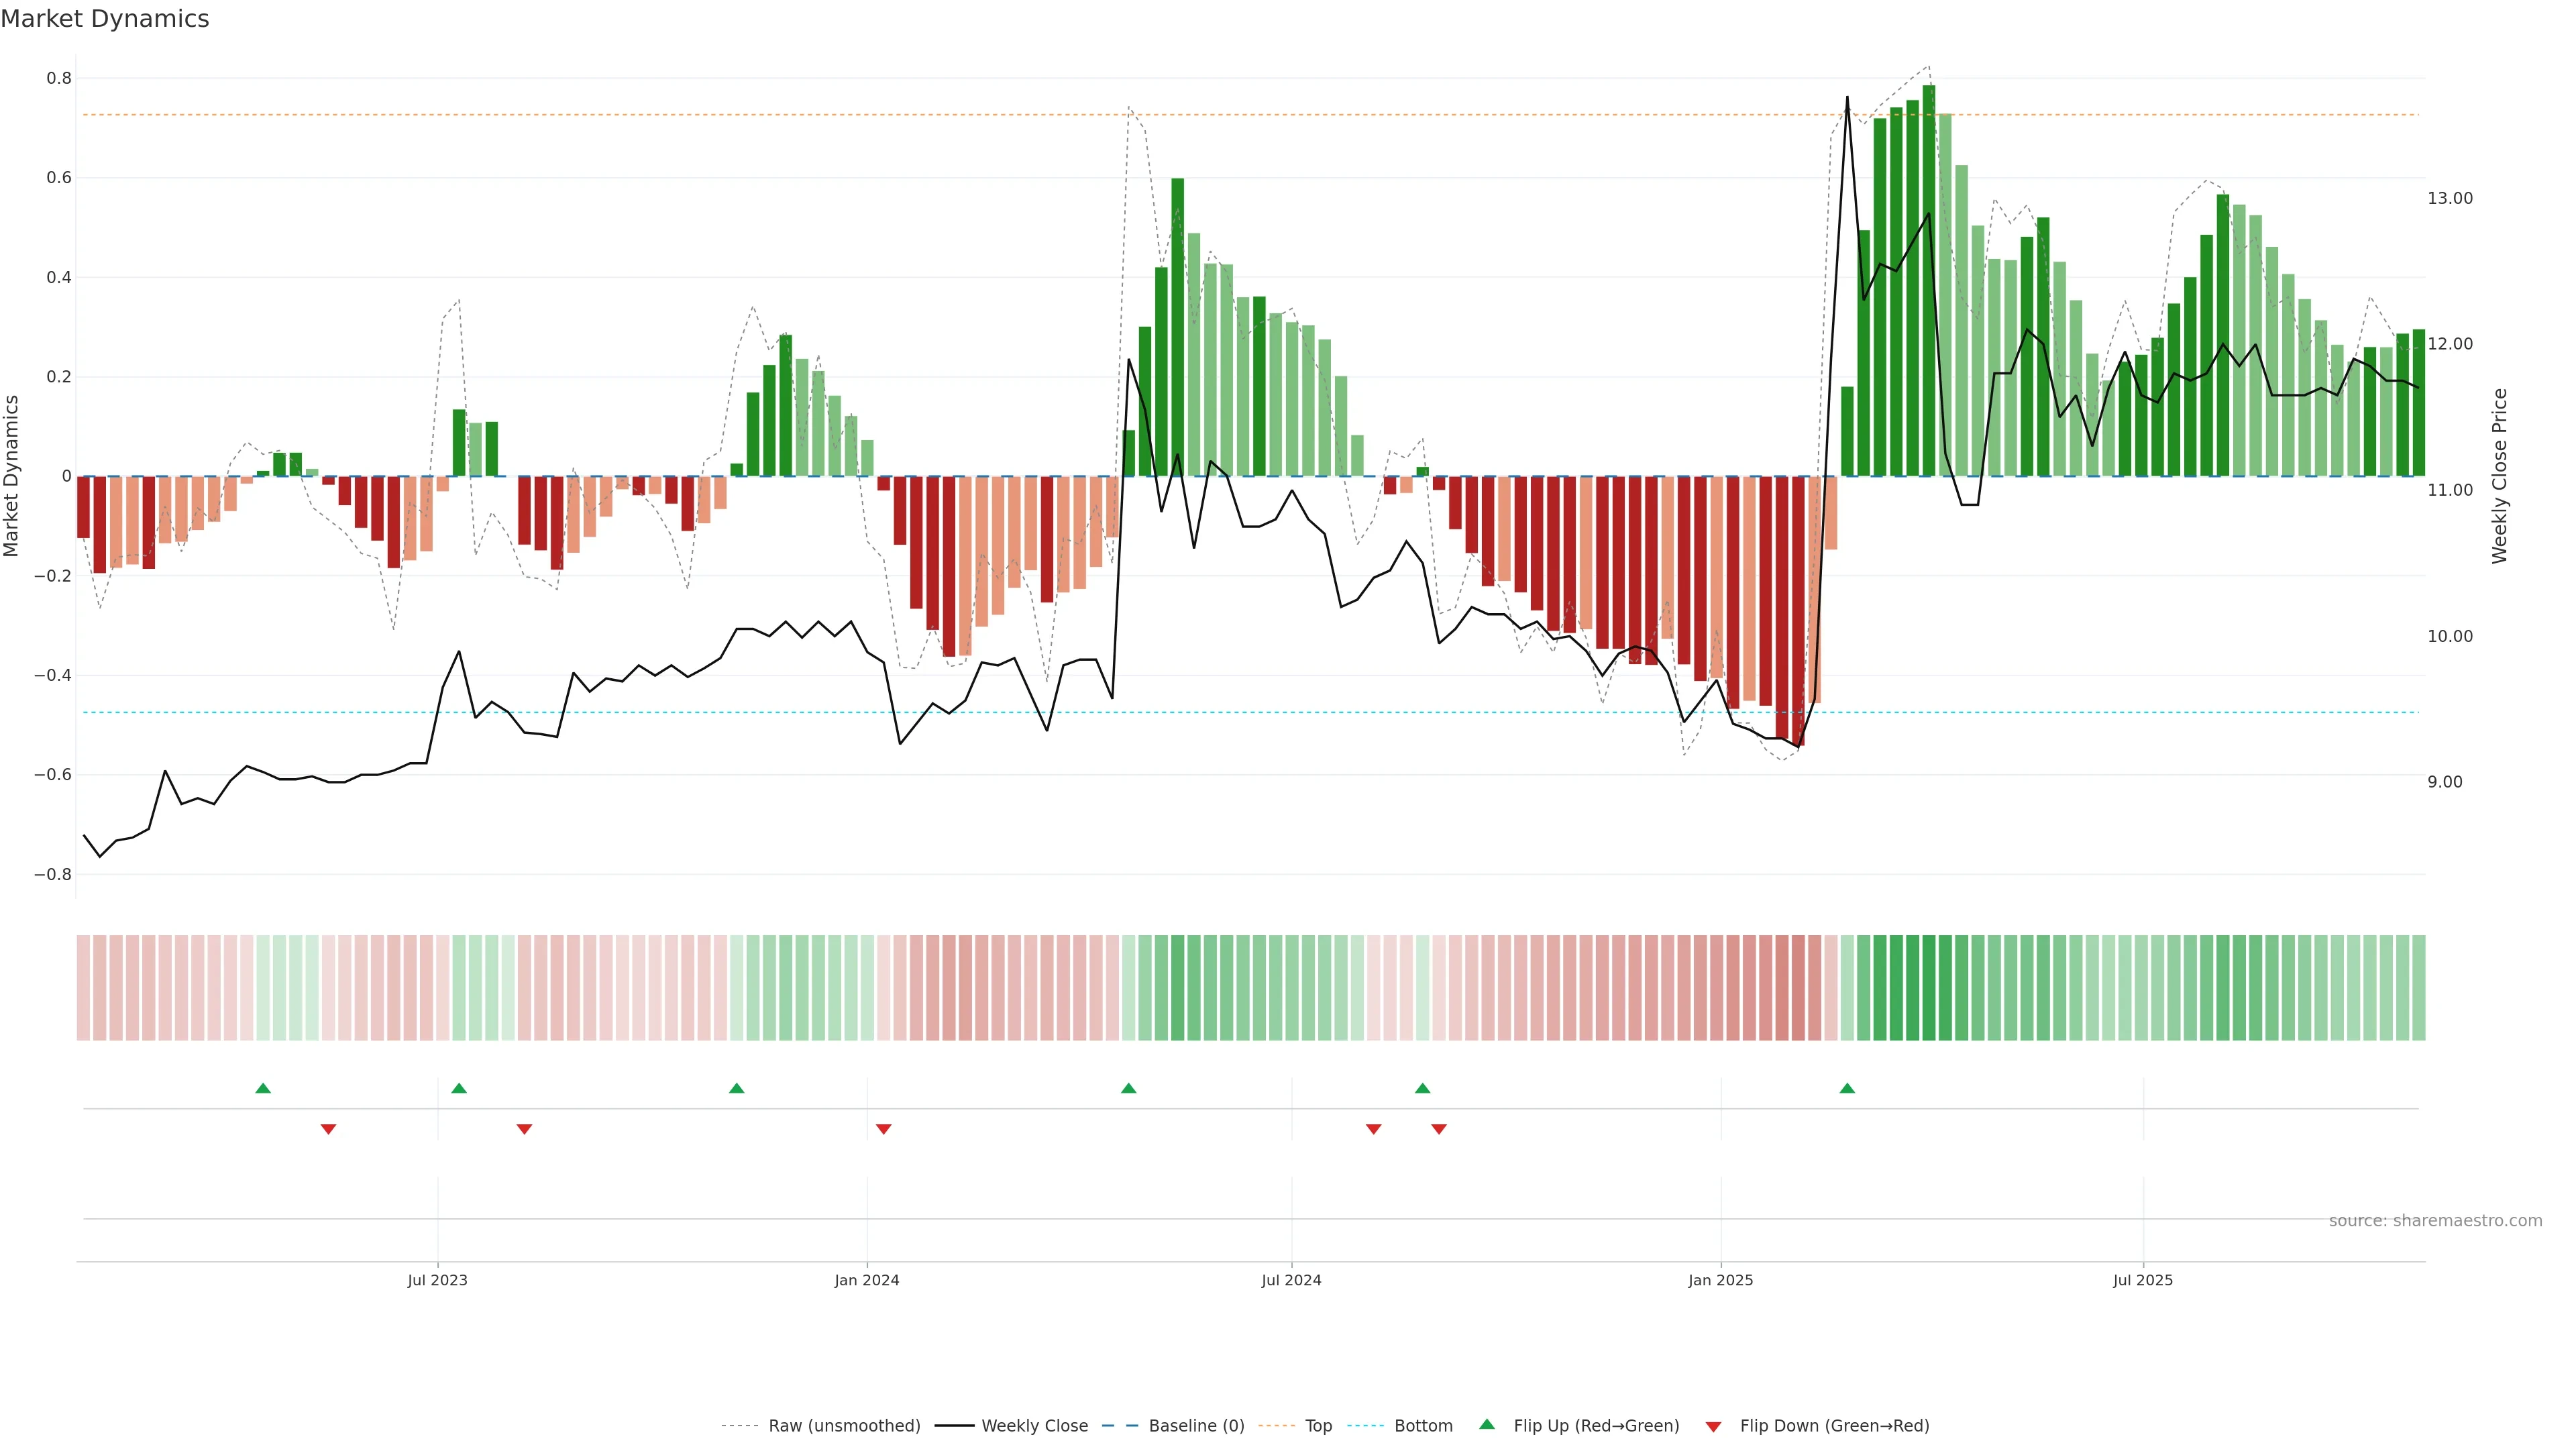This screenshot has height=1449, width=2576.
Task: Click the Market Dynamics chart title
Action: [x=105, y=19]
